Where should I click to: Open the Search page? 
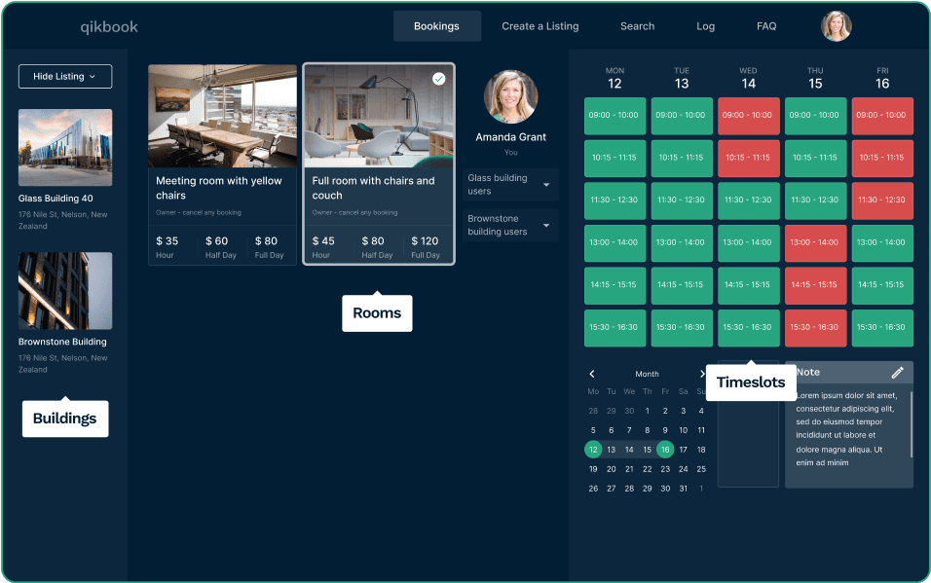pos(637,26)
